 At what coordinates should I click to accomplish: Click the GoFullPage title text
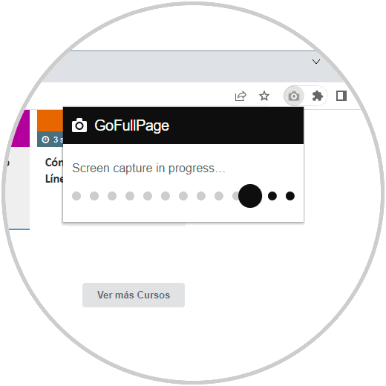(131, 125)
